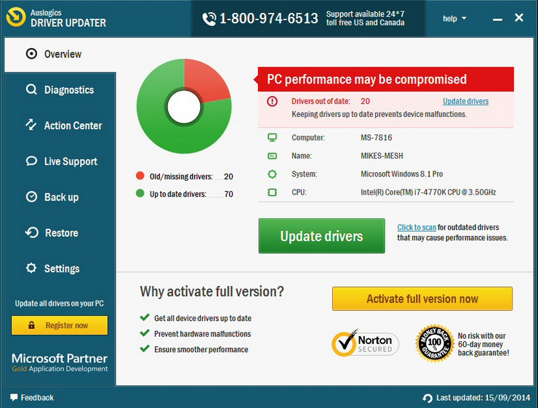
Task: Click the red Old/missing drivers legend dot
Action: 140,176
